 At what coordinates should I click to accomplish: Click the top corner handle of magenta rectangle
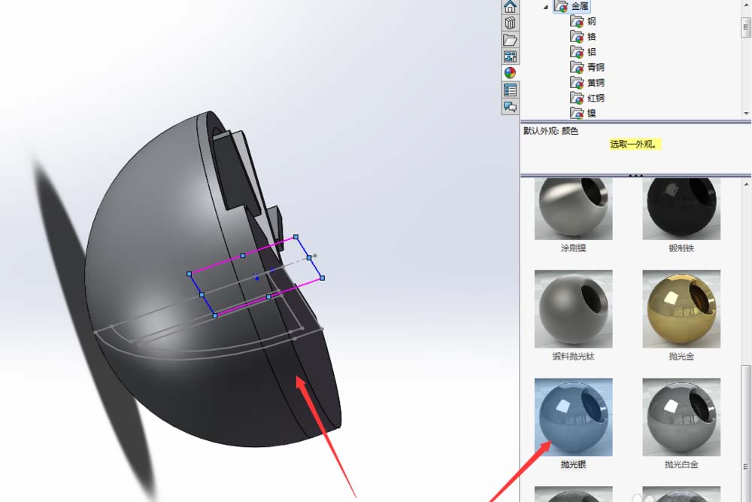[x=296, y=237]
